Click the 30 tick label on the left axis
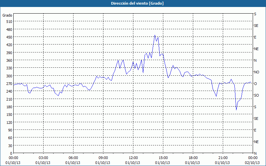 pyautogui.click(x=10, y=146)
